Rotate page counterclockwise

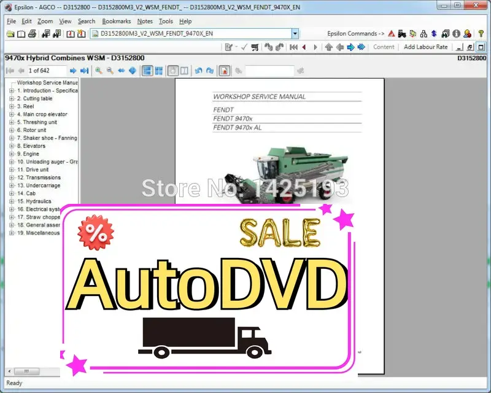coord(198,71)
